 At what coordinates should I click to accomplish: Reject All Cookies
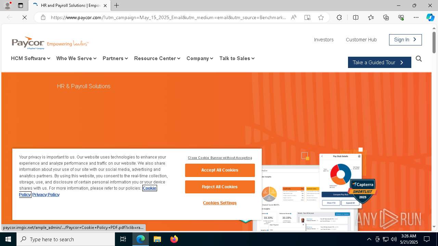pos(220,187)
